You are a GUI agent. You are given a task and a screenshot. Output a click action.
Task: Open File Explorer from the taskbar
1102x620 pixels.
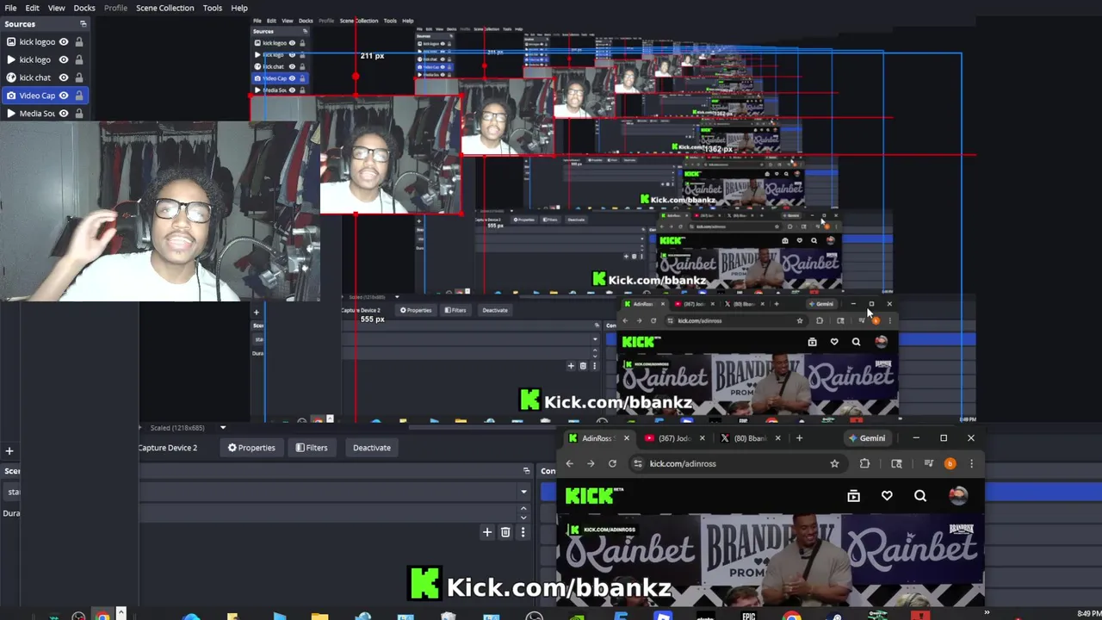click(x=319, y=616)
